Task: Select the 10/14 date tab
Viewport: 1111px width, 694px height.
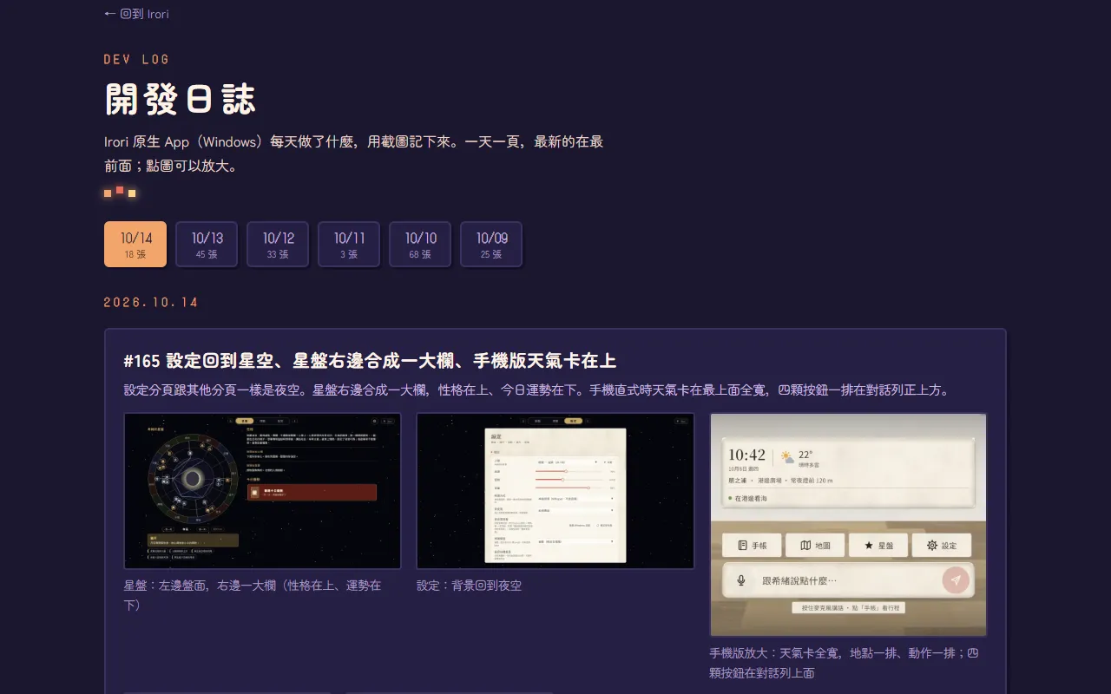Action: (135, 244)
